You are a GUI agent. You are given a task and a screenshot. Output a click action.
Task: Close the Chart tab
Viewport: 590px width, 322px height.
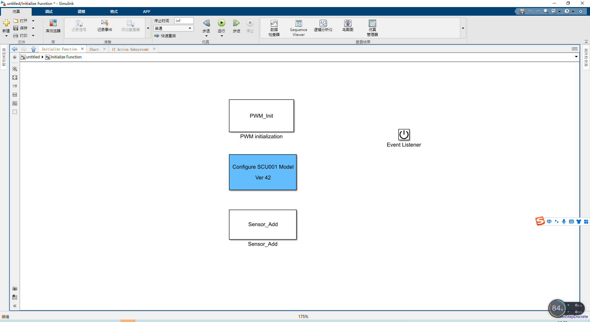click(104, 49)
